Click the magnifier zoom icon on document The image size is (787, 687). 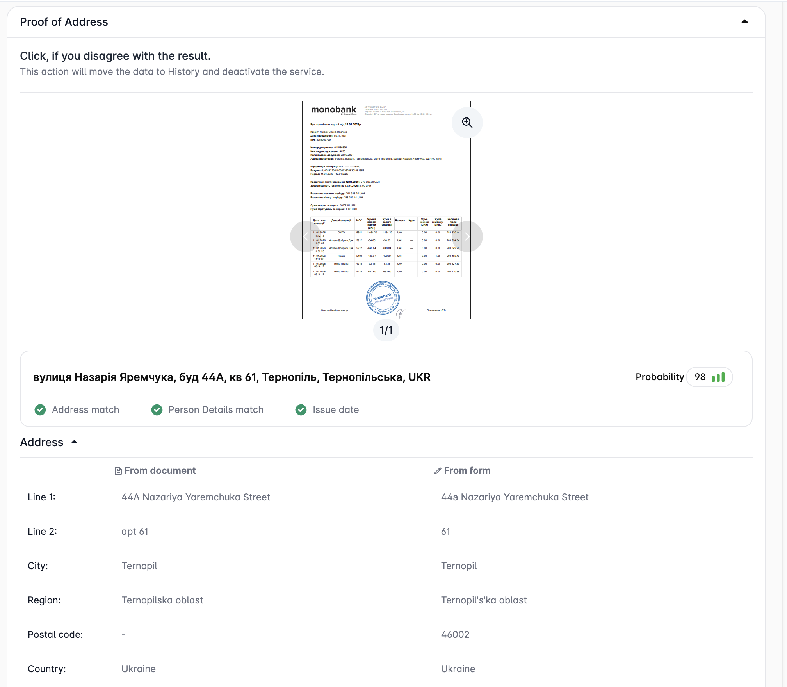point(467,123)
